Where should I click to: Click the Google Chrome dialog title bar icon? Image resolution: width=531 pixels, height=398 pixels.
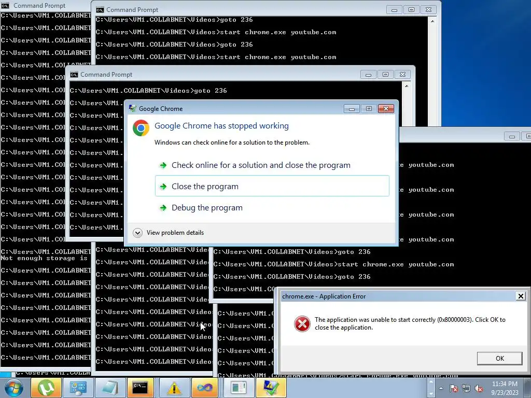point(132,108)
